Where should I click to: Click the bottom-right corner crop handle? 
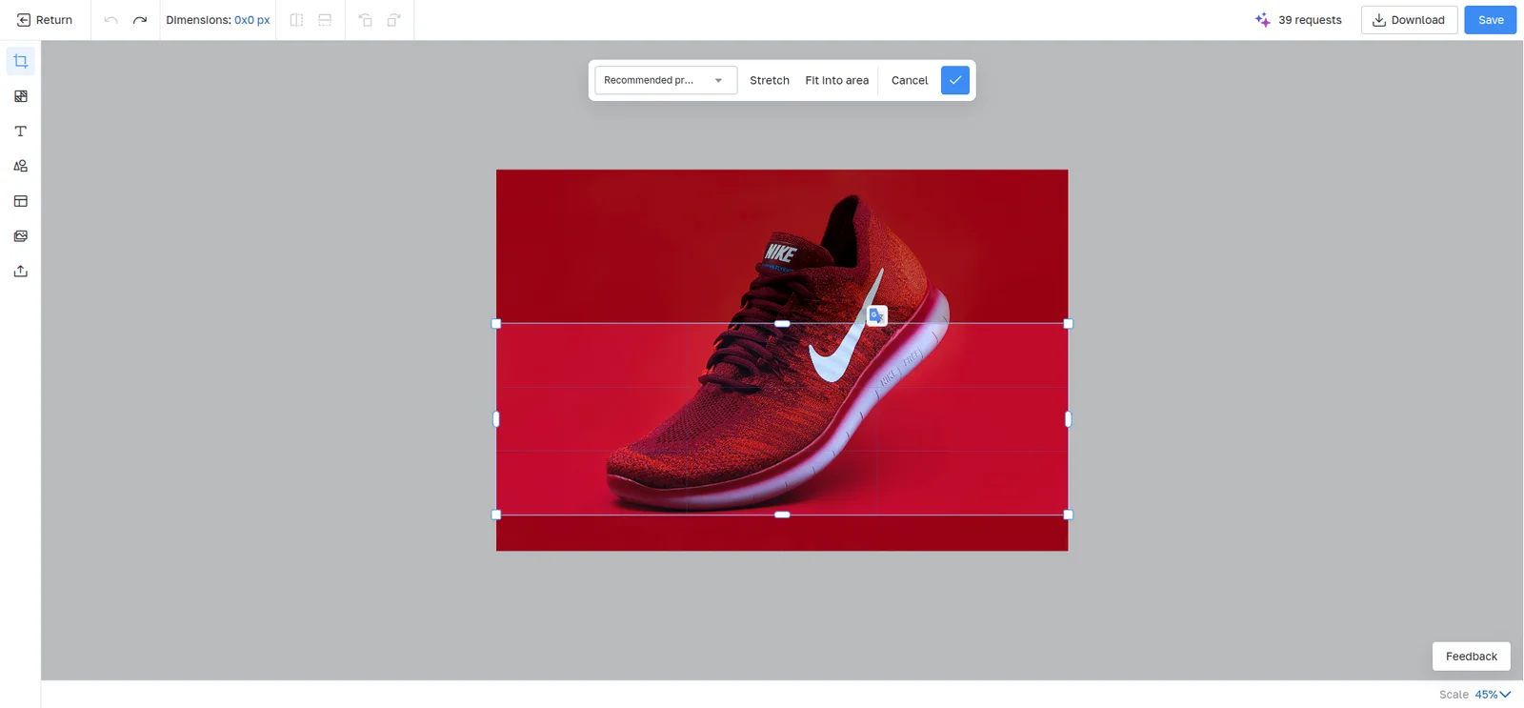[1068, 515]
